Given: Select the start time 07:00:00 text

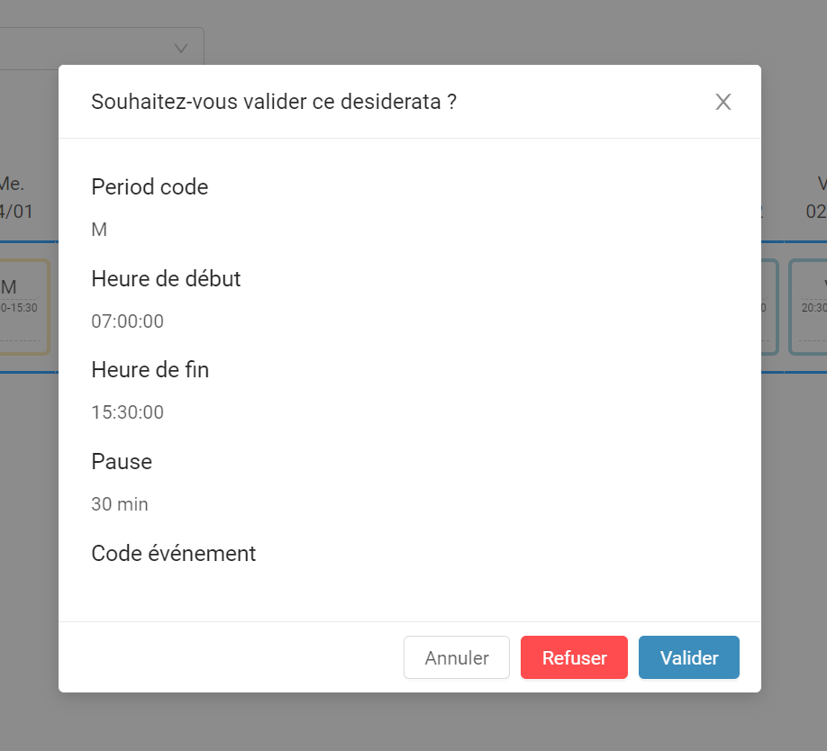Looking at the screenshot, I should click(128, 321).
